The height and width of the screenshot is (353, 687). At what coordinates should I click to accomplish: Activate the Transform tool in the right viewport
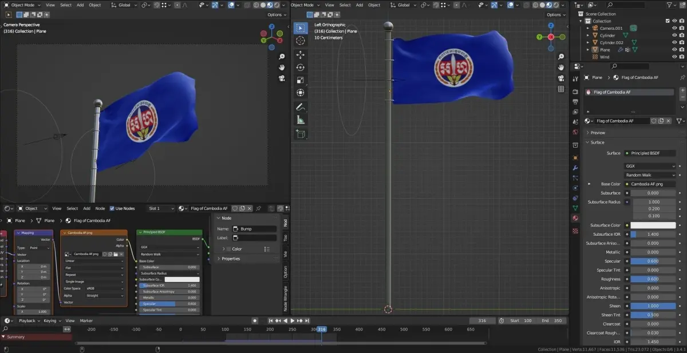[301, 93]
